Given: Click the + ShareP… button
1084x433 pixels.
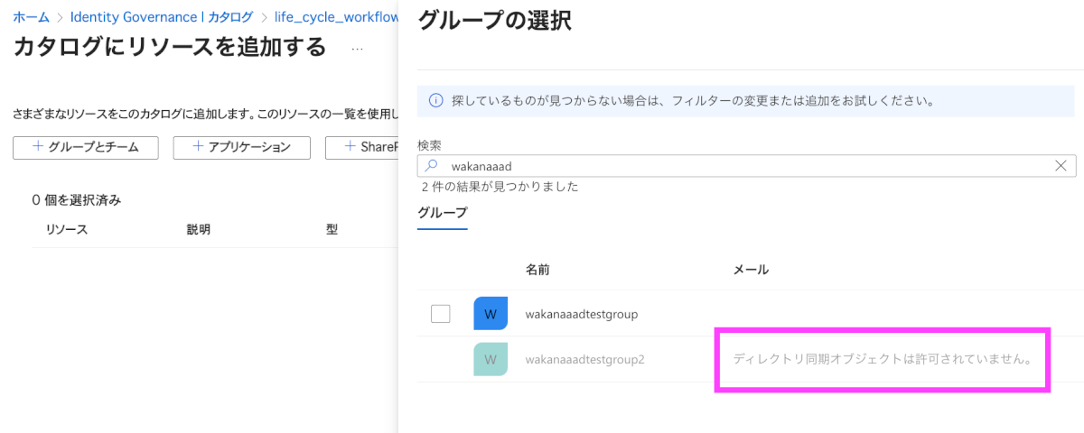Looking at the screenshot, I should click(361, 147).
